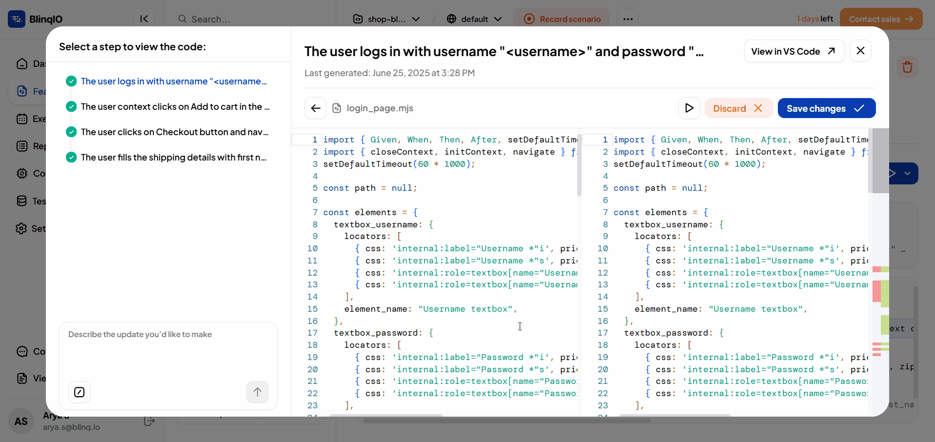Image resolution: width=935 pixels, height=442 pixels.
Task: Click the red trash delete icon
Action: tap(907, 67)
